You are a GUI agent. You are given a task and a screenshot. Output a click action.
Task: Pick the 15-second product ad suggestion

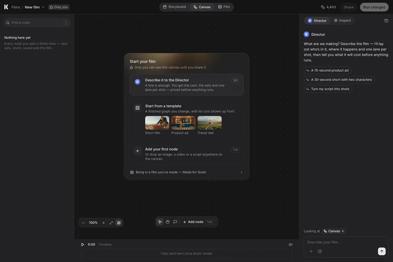pos(327,70)
